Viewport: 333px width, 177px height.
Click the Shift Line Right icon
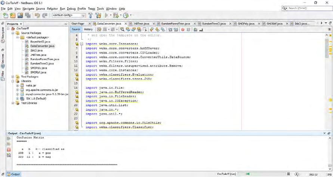point(176,30)
